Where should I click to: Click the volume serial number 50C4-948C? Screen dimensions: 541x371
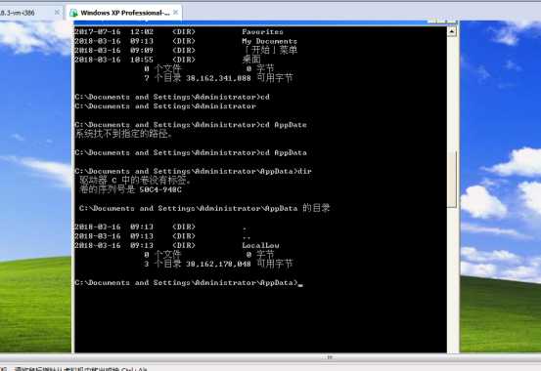(x=160, y=189)
